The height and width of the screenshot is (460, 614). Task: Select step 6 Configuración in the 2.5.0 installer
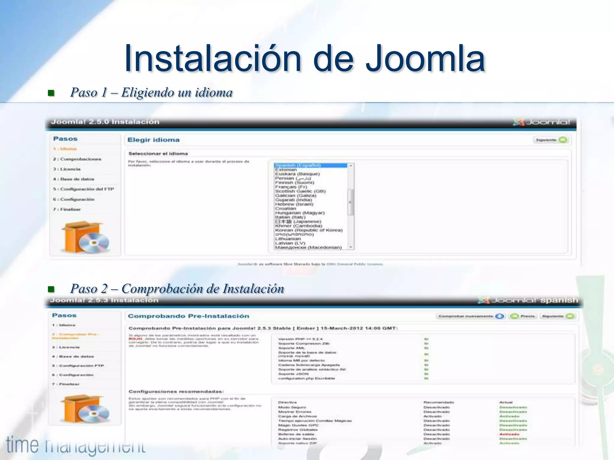click(x=74, y=199)
